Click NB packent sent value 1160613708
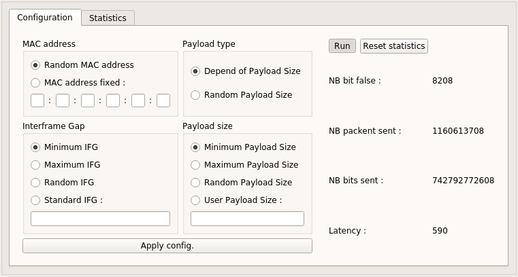 tap(458, 131)
